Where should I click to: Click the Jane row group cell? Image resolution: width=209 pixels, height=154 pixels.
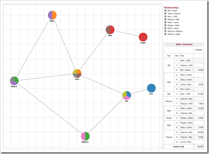pos(169,82)
